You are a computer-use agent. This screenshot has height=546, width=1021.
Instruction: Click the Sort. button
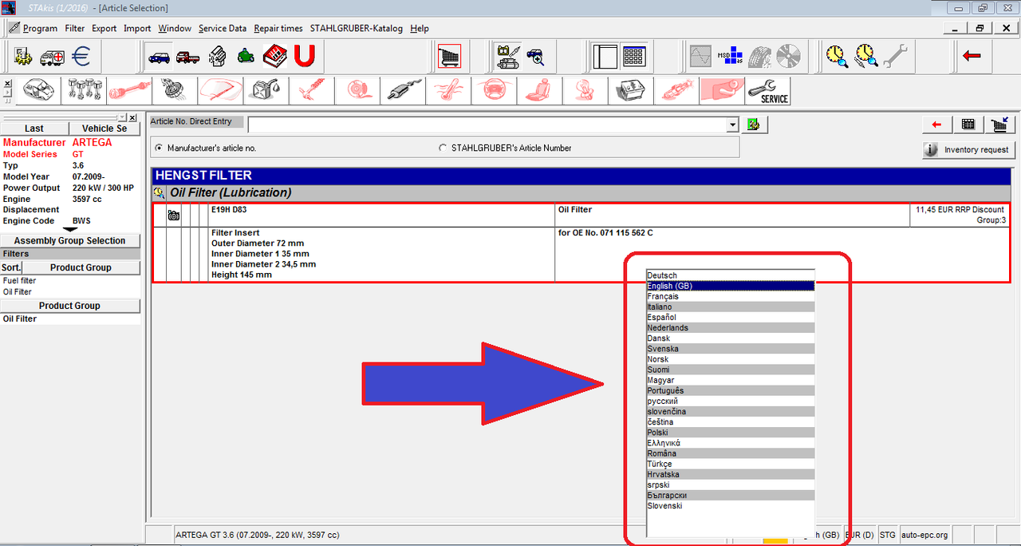click(x=11, y=267)
